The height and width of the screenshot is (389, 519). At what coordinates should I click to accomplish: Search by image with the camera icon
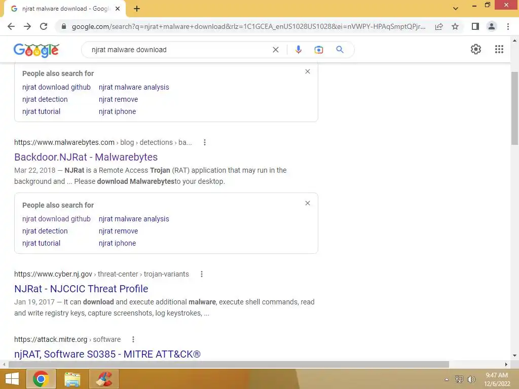319,50
